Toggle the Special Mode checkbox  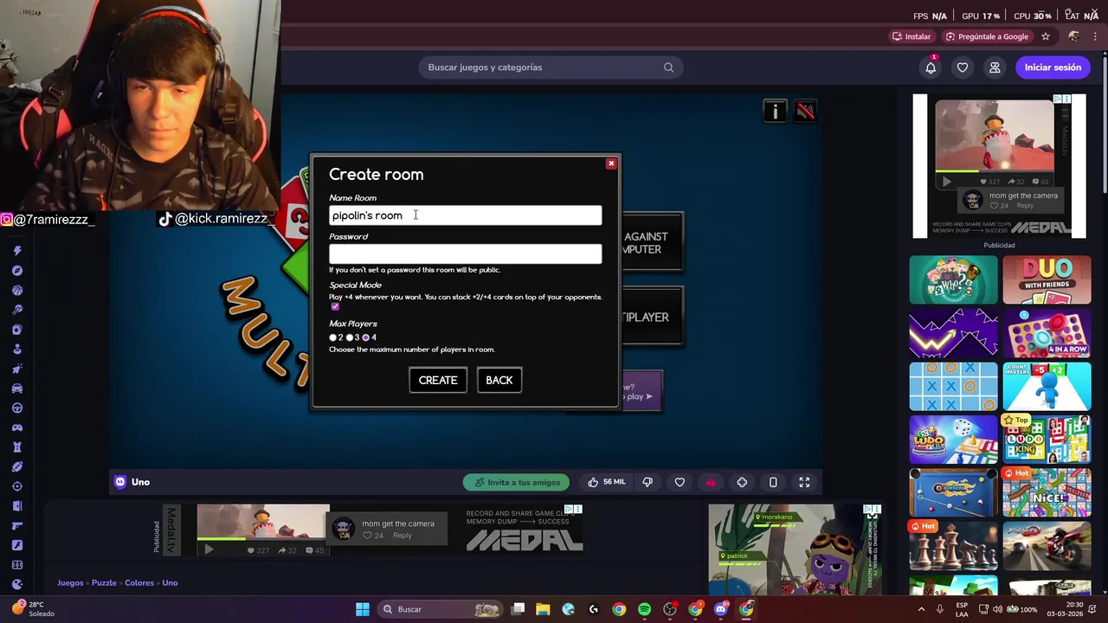point(335,307)
